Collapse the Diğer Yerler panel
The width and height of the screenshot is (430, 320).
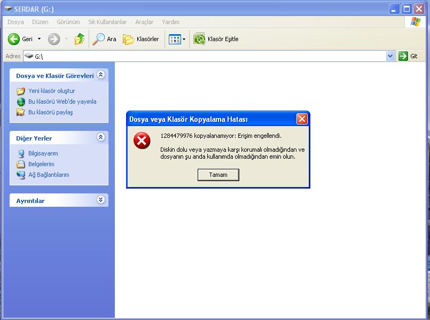(x=100, y=137)
